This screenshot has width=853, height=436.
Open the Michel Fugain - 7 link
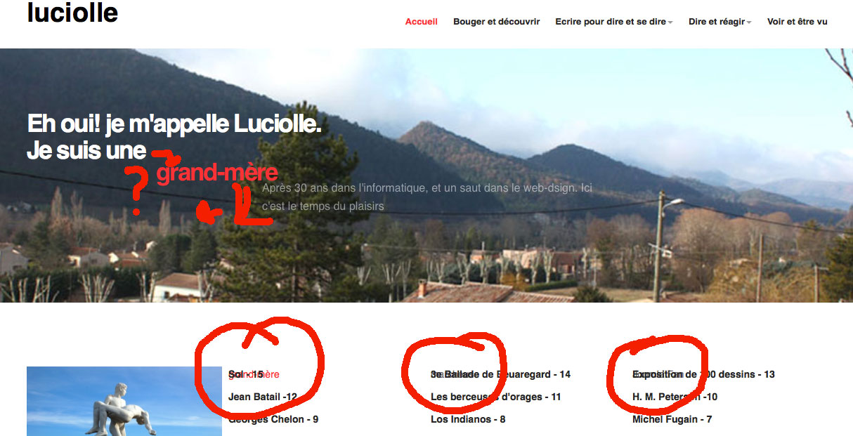click(672, 419)
